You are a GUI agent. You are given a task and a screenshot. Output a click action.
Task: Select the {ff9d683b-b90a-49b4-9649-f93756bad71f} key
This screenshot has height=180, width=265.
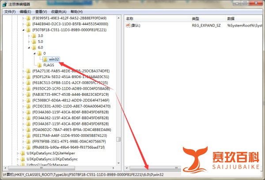[68, 147]
